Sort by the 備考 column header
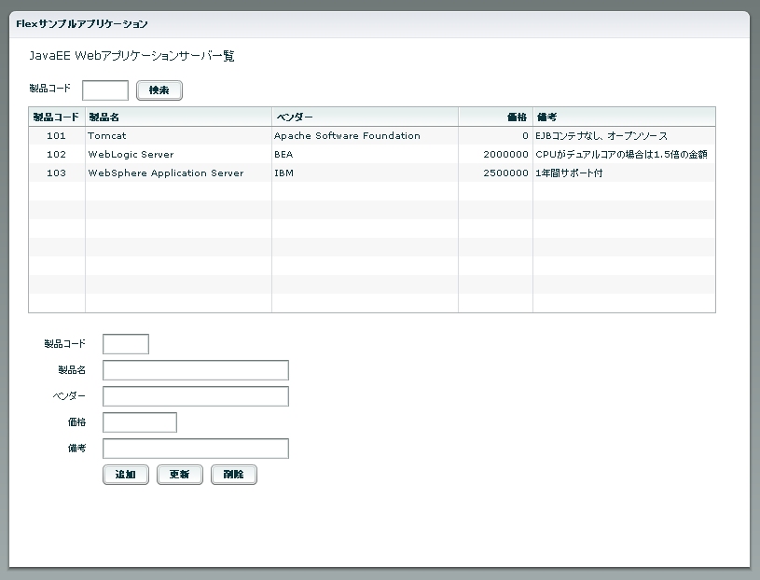 (624, 117)
